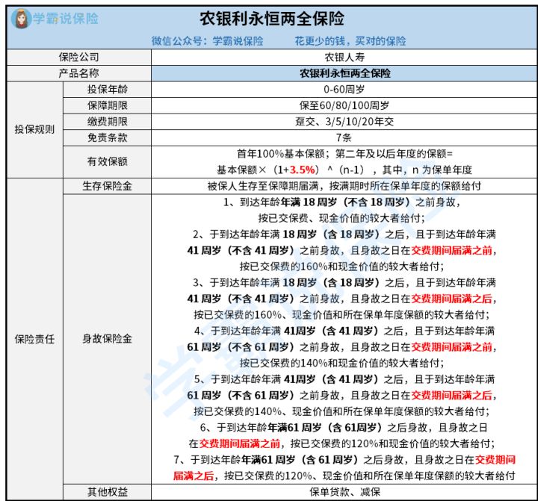Click clause 3 starting line
The image size is (538, 501).
pos(344,283)
